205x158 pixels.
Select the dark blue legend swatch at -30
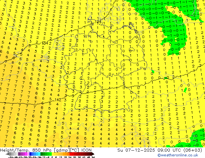pos(30,154)
